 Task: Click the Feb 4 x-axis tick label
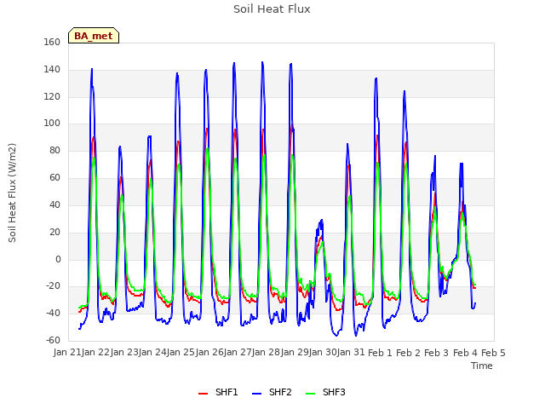tap(465, 353)
